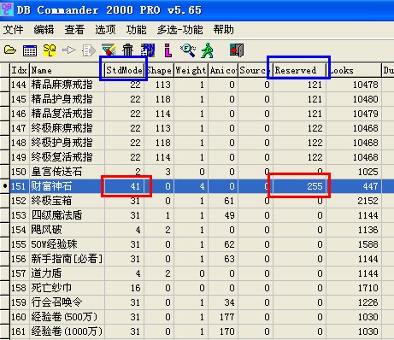Click the grayed-out document export icon

(89, 50)
